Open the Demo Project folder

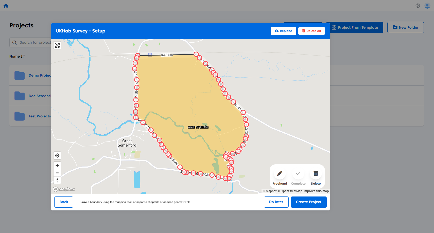coord(40,75)
